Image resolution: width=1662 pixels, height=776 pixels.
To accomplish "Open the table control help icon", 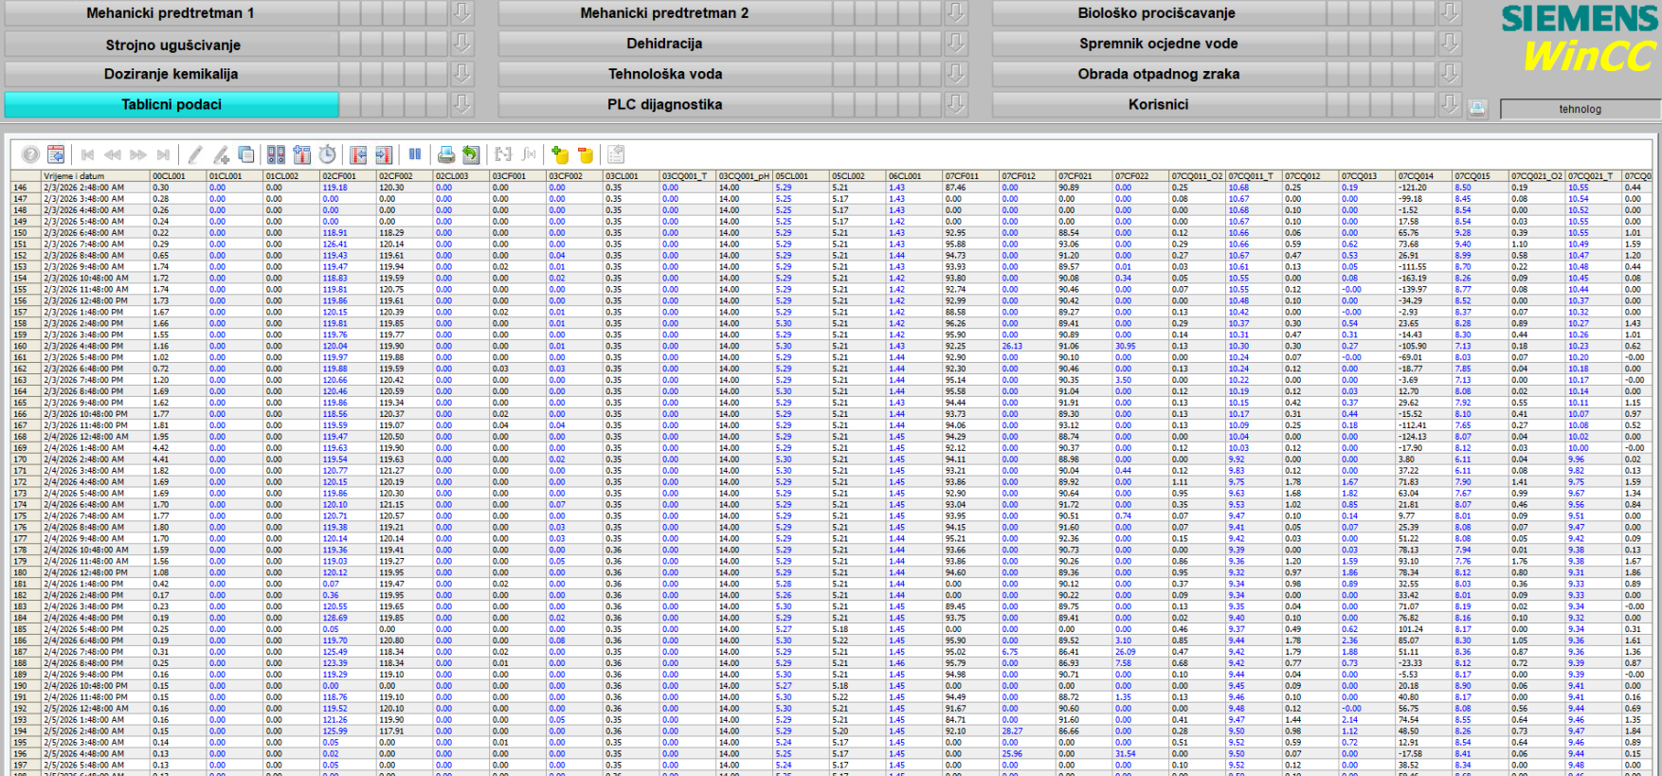I will [x=30, y=154].
